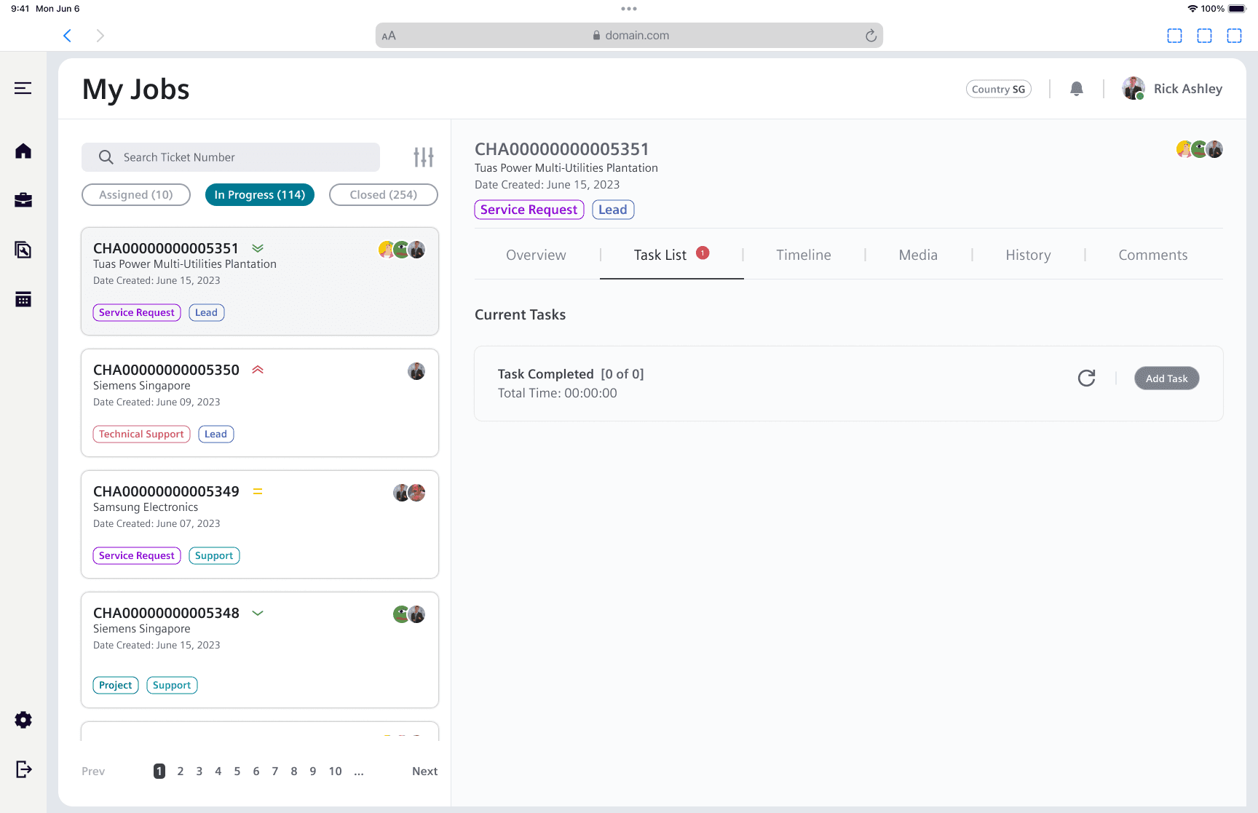1258x813 pixels.
Task: Click the high priority chevrons on ticket 5350
Action: (258, 370)
